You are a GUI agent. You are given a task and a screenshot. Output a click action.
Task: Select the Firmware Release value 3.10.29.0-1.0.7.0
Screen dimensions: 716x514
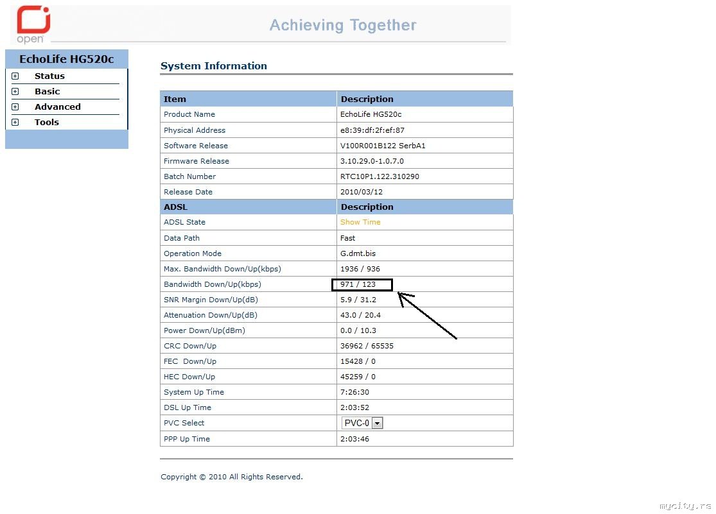[x=372, y=161]
